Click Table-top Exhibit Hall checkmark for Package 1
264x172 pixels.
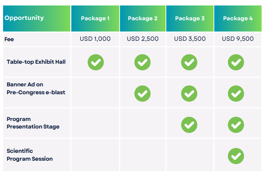pyautogui.click(x=96, y=62)
